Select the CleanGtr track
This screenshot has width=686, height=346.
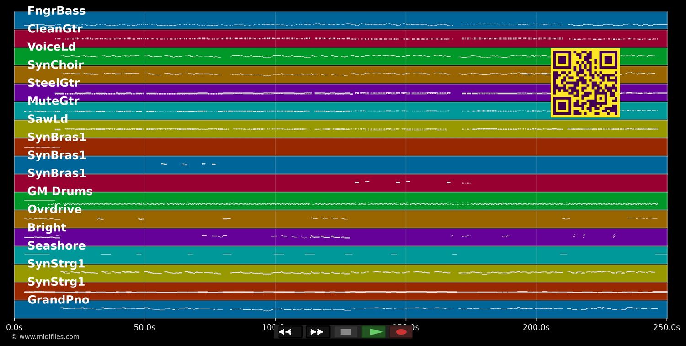point(55,29)
